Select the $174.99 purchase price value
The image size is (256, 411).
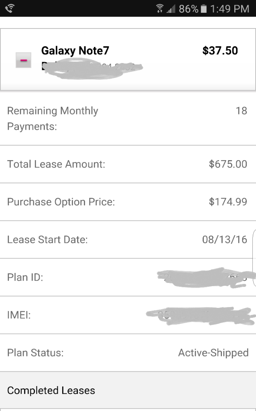tap(228, 202)
